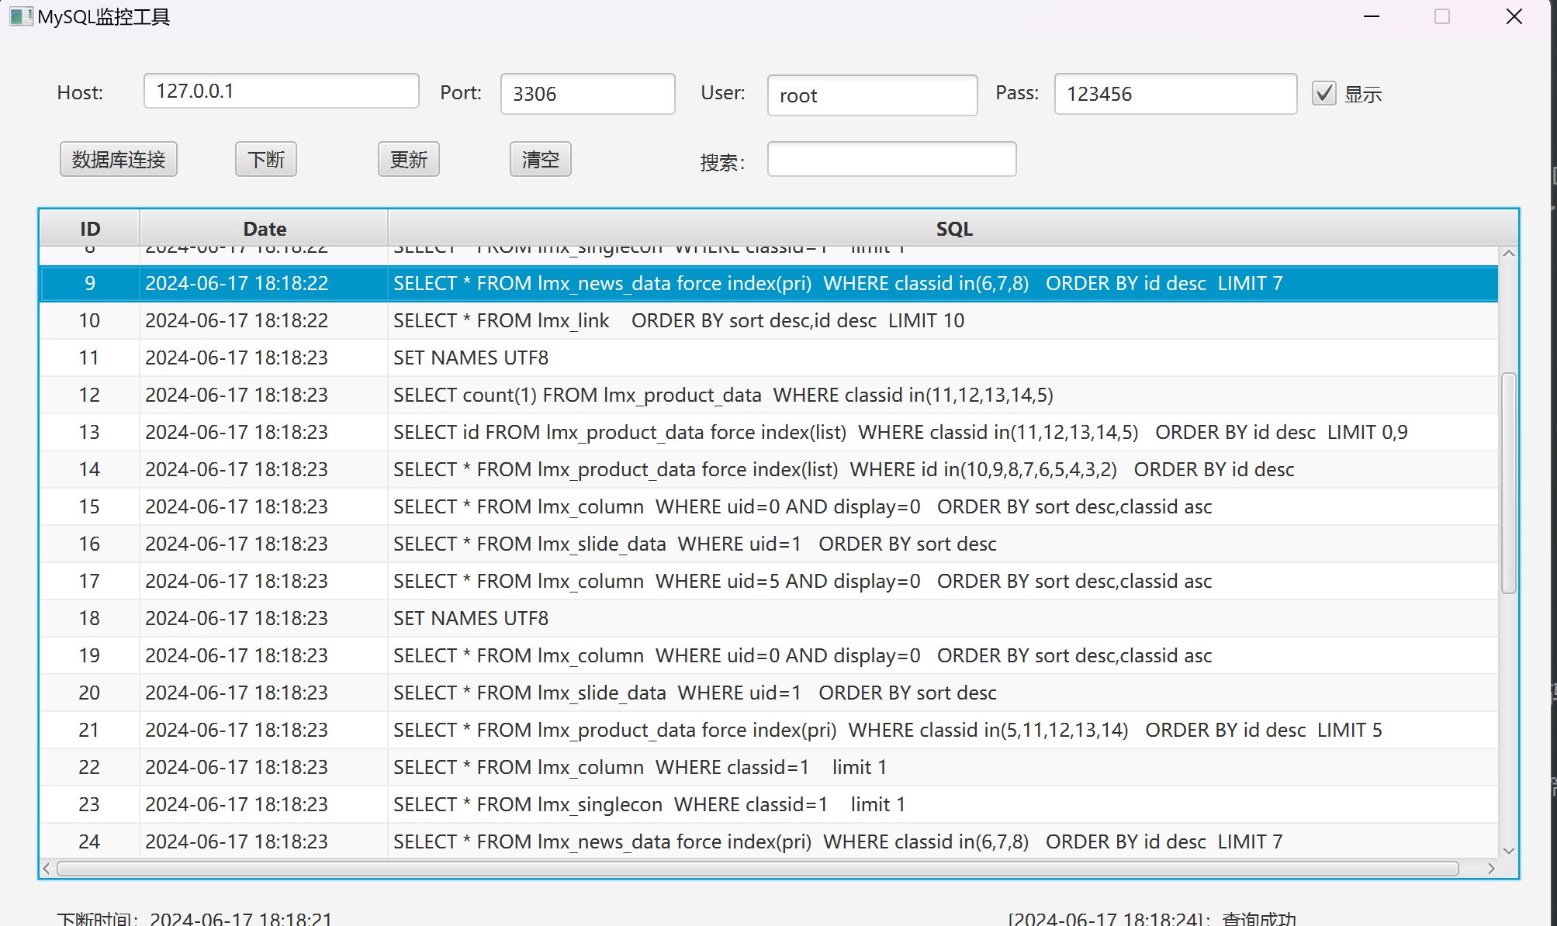This screenshot has width=1557, height=926.
Task: Close the MySQL监控工具 window
Action: [x=1514, y=16]
